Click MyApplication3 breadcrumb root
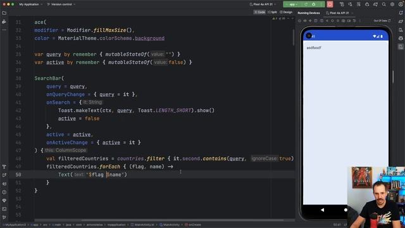 [14, 225]
